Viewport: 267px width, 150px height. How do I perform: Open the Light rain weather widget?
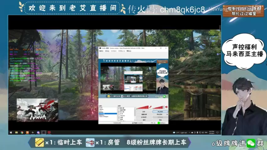point(180,132)
